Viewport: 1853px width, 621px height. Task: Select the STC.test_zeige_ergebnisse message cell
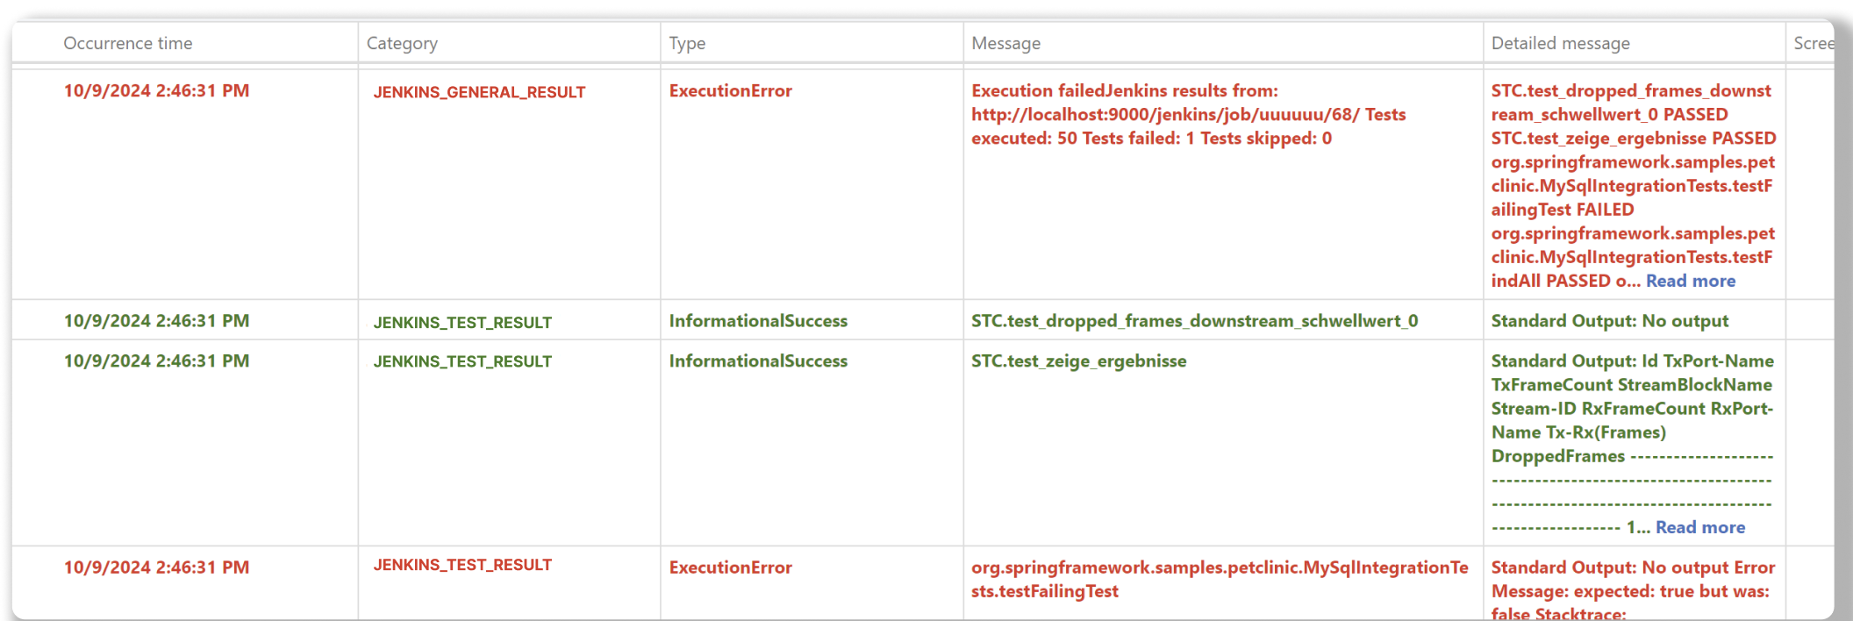click(1078, 361)
